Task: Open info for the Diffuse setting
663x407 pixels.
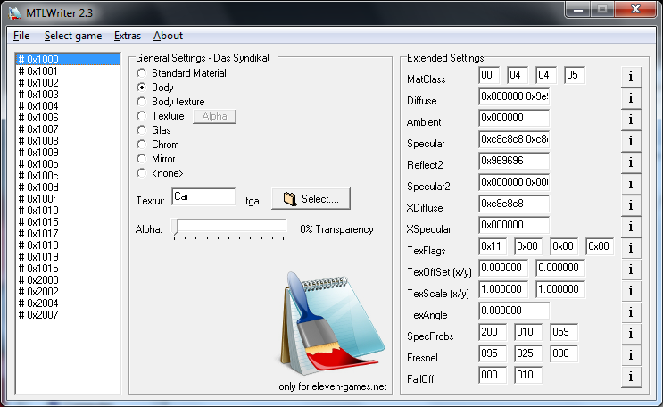Action: pyautogui.click(x=631, y=98)
